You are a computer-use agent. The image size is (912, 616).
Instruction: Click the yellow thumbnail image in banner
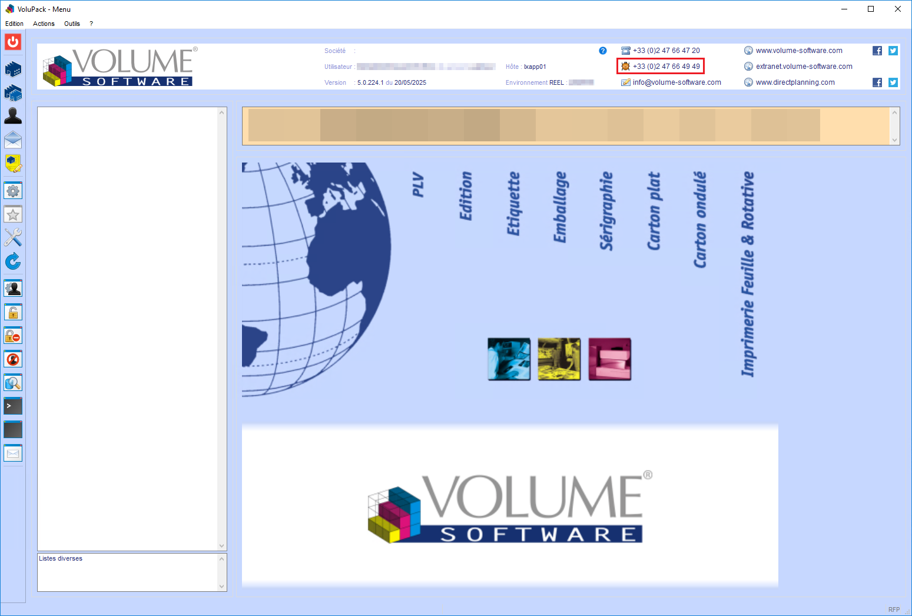coord(559,359)
